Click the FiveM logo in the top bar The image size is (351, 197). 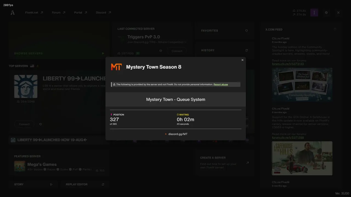[13, 13]
